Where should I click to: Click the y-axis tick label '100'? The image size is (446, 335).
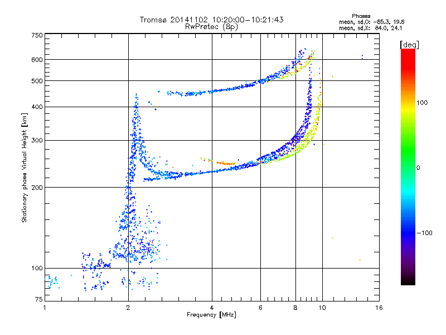37,268
